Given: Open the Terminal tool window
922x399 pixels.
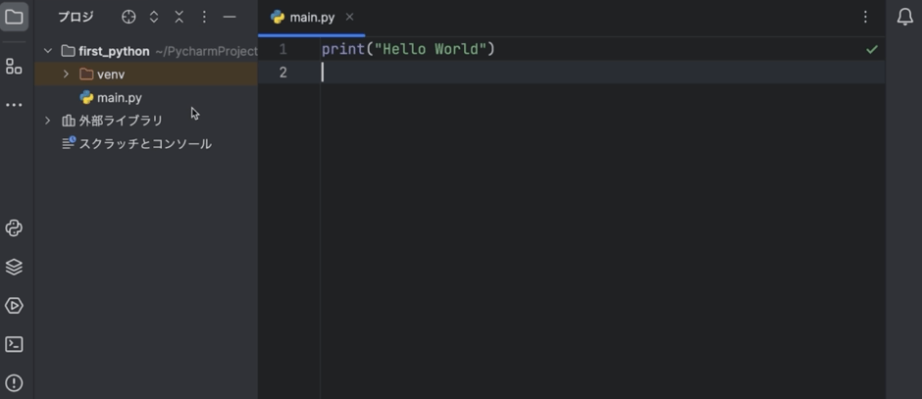Looking at the screenshot, I should pyautogui.click(x=14, y=344).
